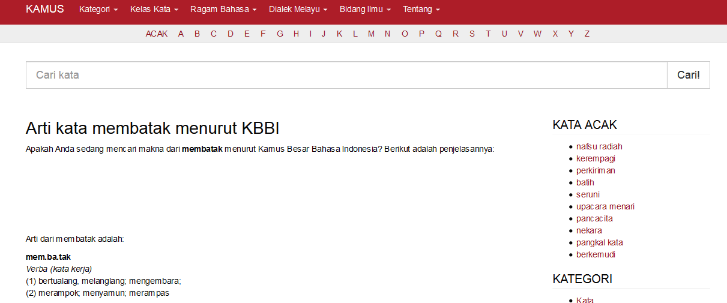This screenshot has height=303, width=727.
Task: Open the Ragam Bahasa dropdown
Action: point(223,10)
